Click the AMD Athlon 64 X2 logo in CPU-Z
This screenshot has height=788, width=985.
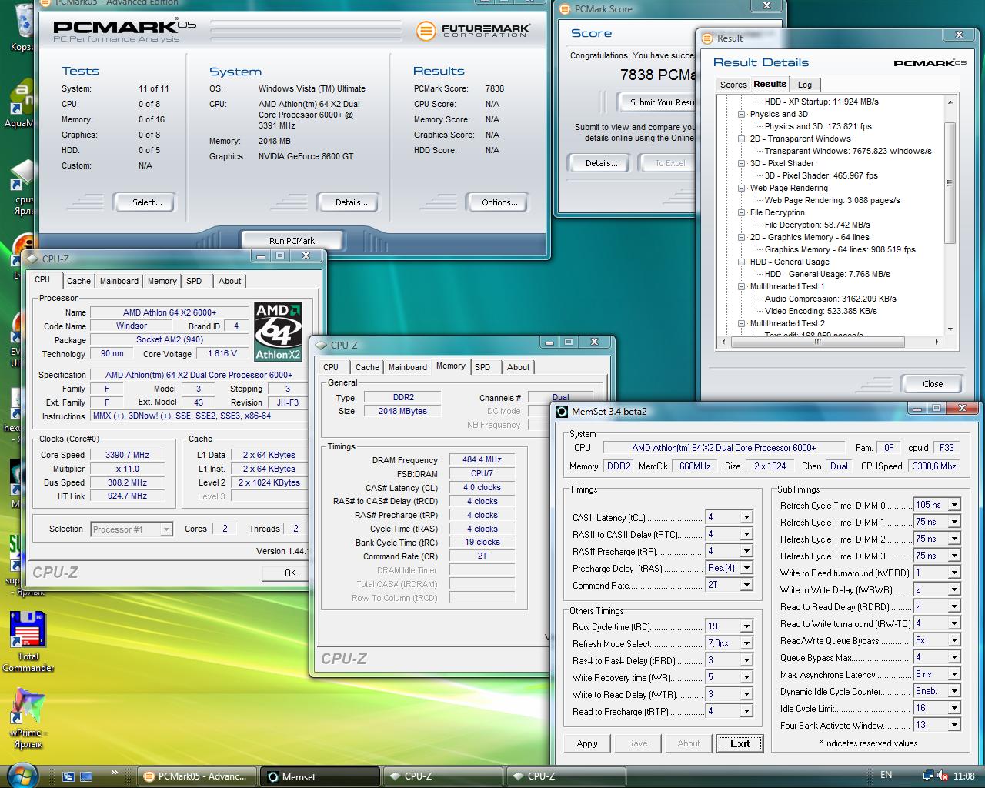click(x=278, y=332)
